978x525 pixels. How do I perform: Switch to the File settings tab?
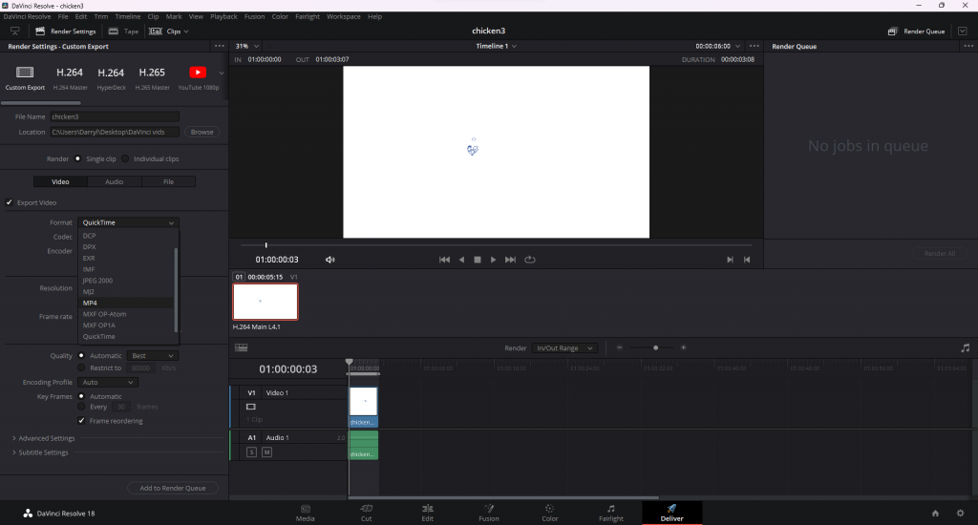pos(168,181)
